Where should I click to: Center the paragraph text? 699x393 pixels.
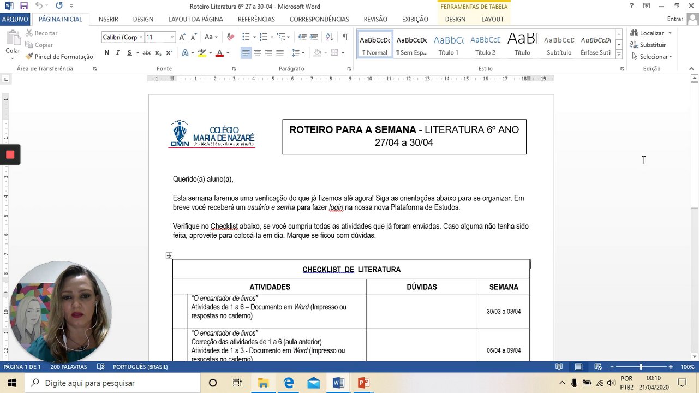[258, 53]
